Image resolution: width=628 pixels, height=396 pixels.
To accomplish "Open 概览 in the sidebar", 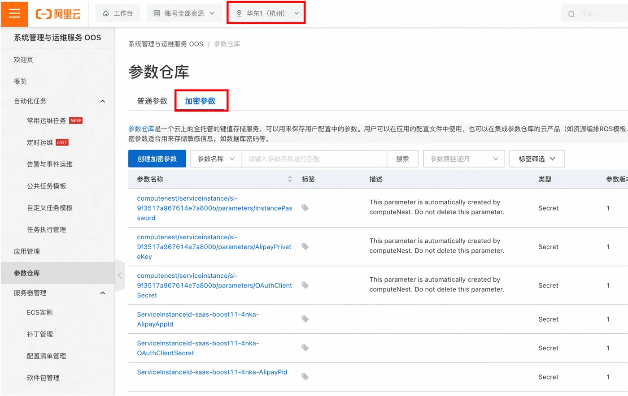I will [x=20, y=81].
